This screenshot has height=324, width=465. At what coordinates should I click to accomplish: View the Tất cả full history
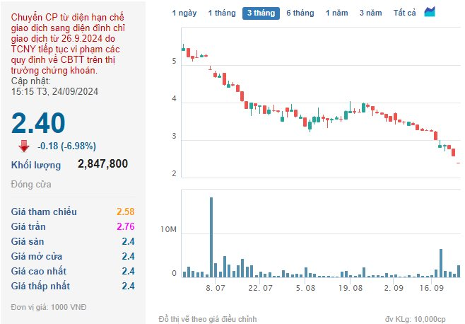[404, 13]
